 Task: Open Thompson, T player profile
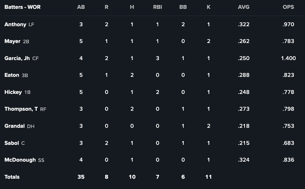[x=21, y=109]
